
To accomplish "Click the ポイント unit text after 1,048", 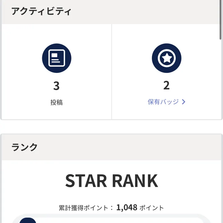I will click(152, 208).
